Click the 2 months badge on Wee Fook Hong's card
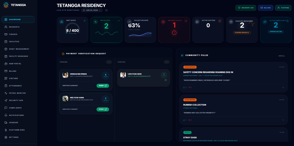The height and width of the screenshot is (146, 294). pyautogui.click(x=106, y=99)
